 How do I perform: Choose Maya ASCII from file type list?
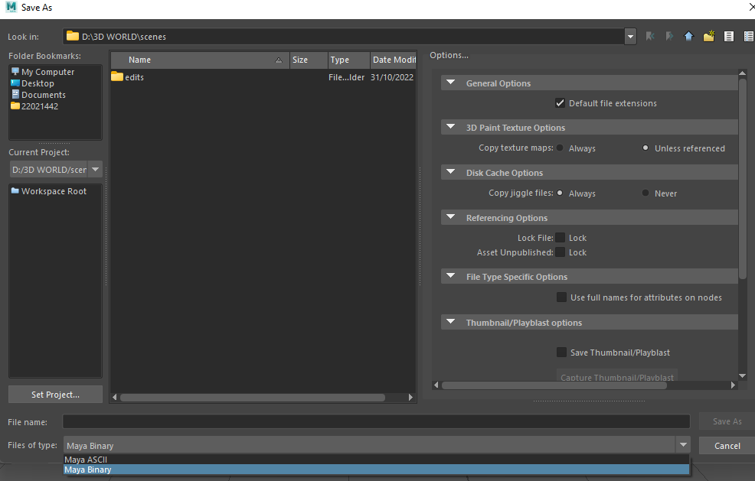377,460
